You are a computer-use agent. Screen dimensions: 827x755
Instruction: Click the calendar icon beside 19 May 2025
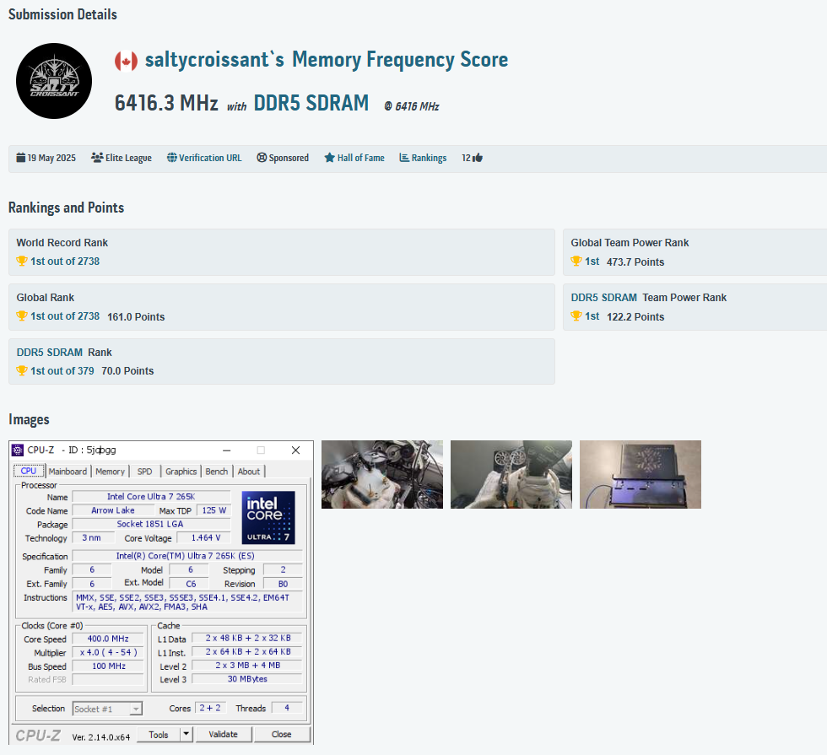click(21, 158)
